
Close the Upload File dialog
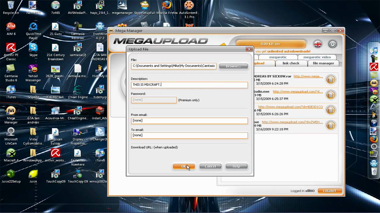coord(249,49)
